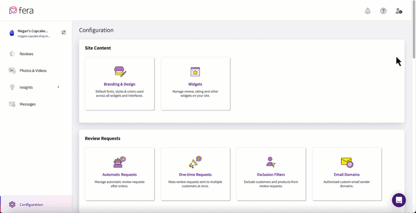Screen dimensions: 416x213
Task: Click the Branding & Design storefront icon
Action: click(120, 72)
